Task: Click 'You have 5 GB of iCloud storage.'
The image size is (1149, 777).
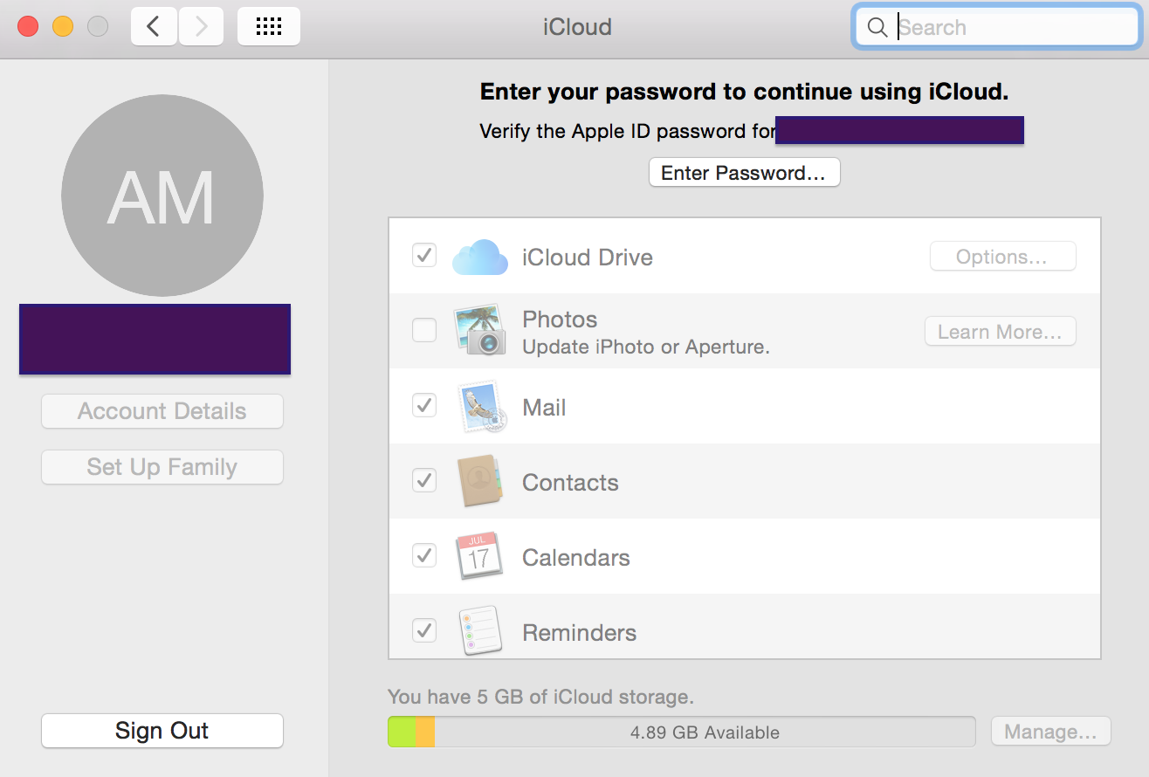Action: coord(540,697)
